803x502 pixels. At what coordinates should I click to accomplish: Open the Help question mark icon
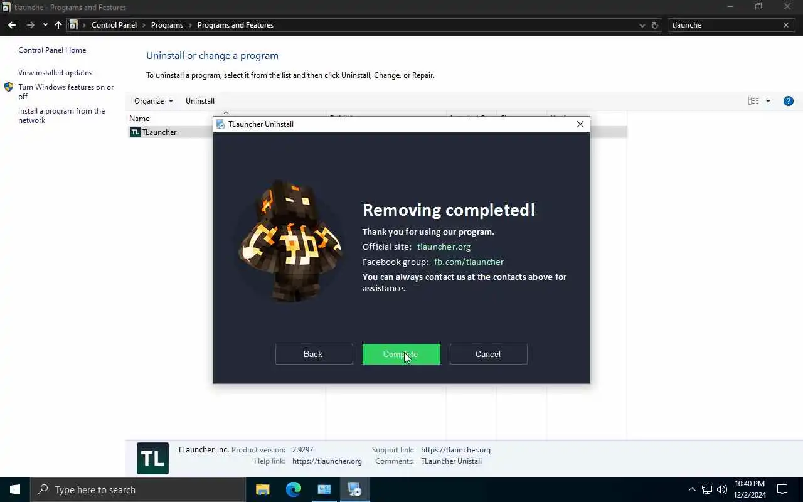(x=789, y=101)
